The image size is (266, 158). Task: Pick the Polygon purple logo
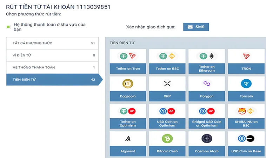207,84
